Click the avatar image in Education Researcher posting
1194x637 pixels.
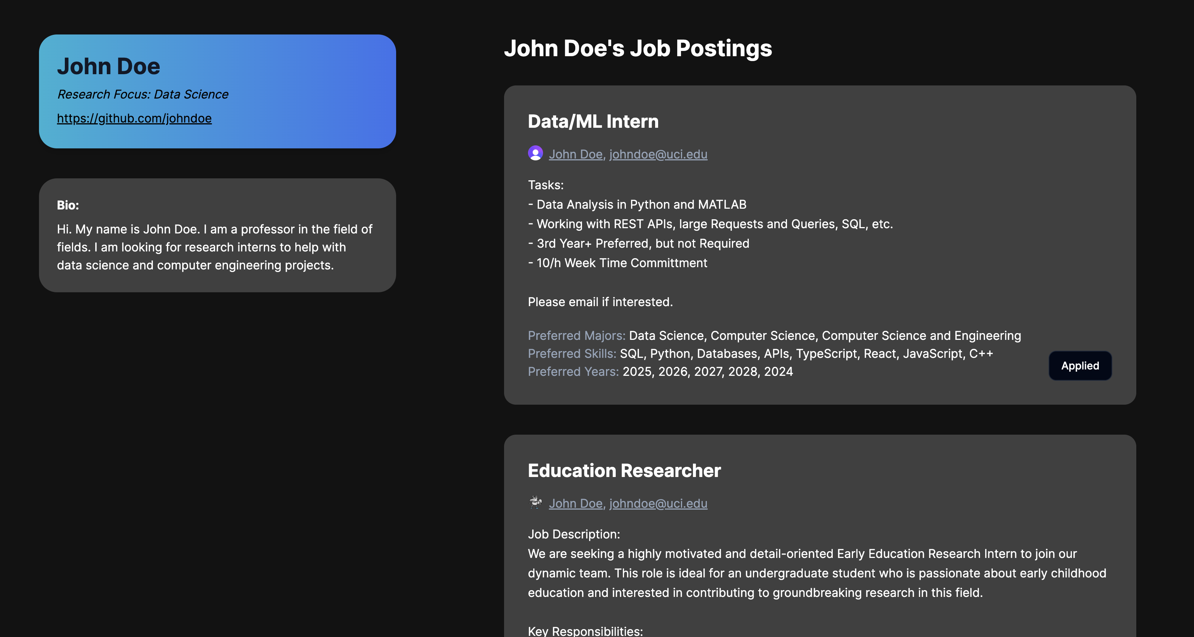[536, 502]
